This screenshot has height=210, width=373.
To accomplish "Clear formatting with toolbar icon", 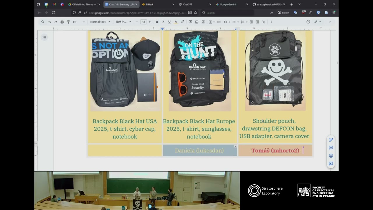I will click(x=264, y=22).
